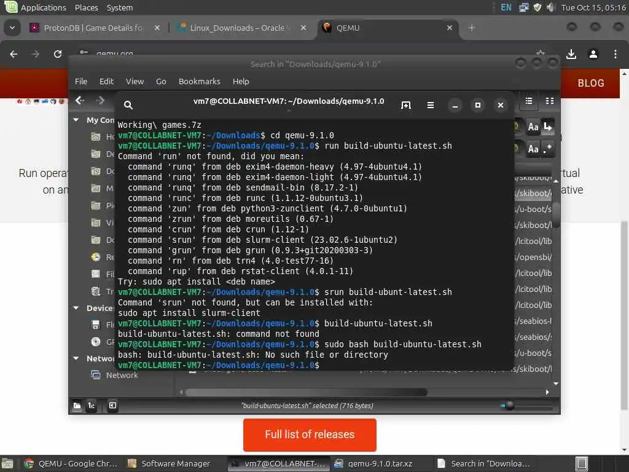Toggle the regular expression search option
Viewport: 629px width, 472px height.
pyautogui.click(x=548, y=149)
